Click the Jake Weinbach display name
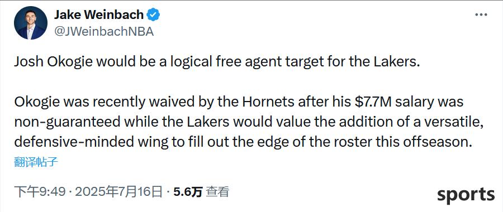This screenshot has height=212, width=503. [99, 15]
